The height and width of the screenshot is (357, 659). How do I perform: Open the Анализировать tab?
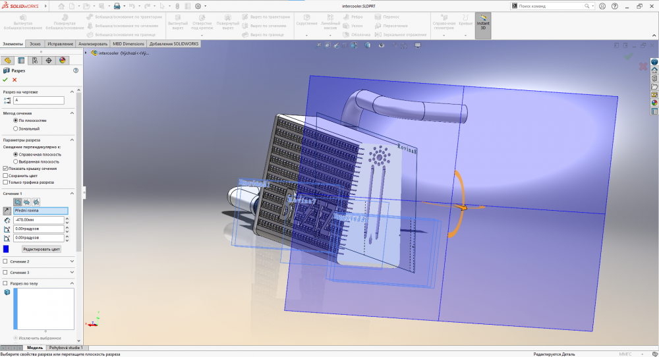(93, 44)
